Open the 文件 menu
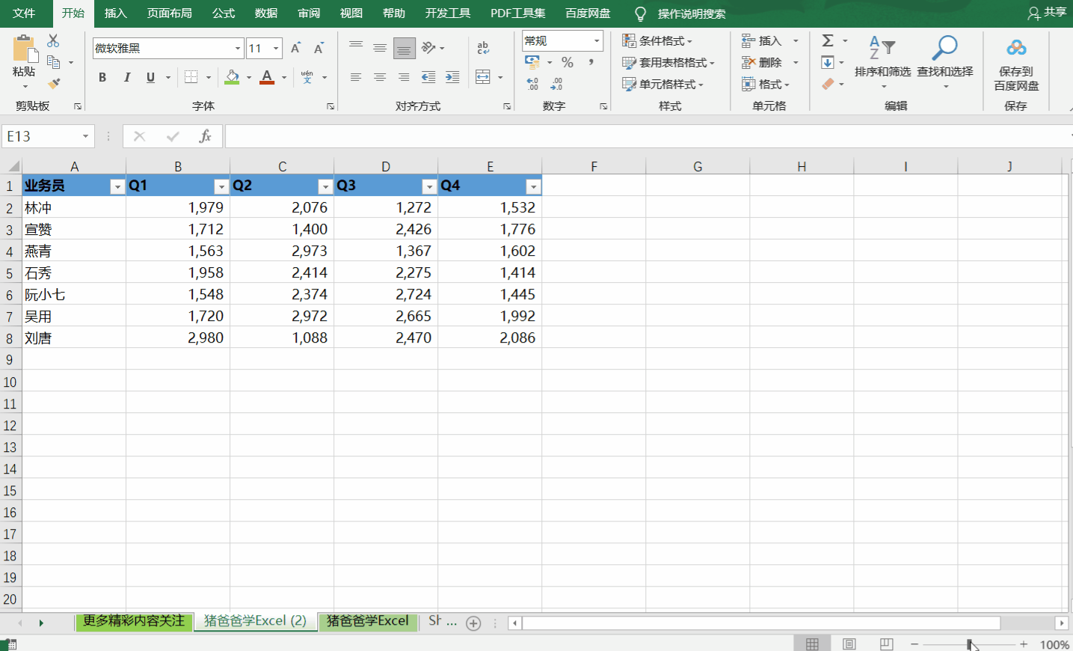Viewport: 1073px width, 651px height. (24, 13)
